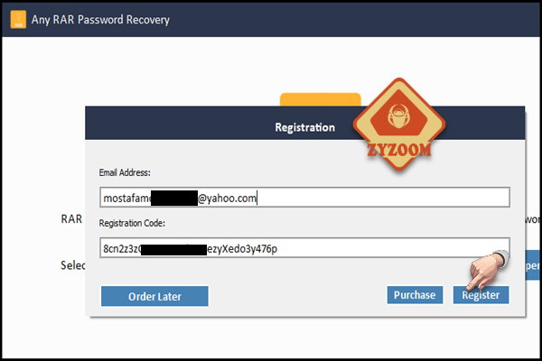The width and height of the screenshot is (542, 361).
Task: Click the Registration Code input field
Action: pyautogui.click(x=304, y=248)
